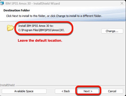126x96 pixels.
Task: Click the installer icon in the title bar
Action: [x=2, y=3]
